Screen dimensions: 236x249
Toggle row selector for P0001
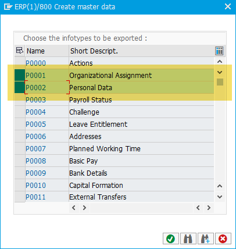20,75
